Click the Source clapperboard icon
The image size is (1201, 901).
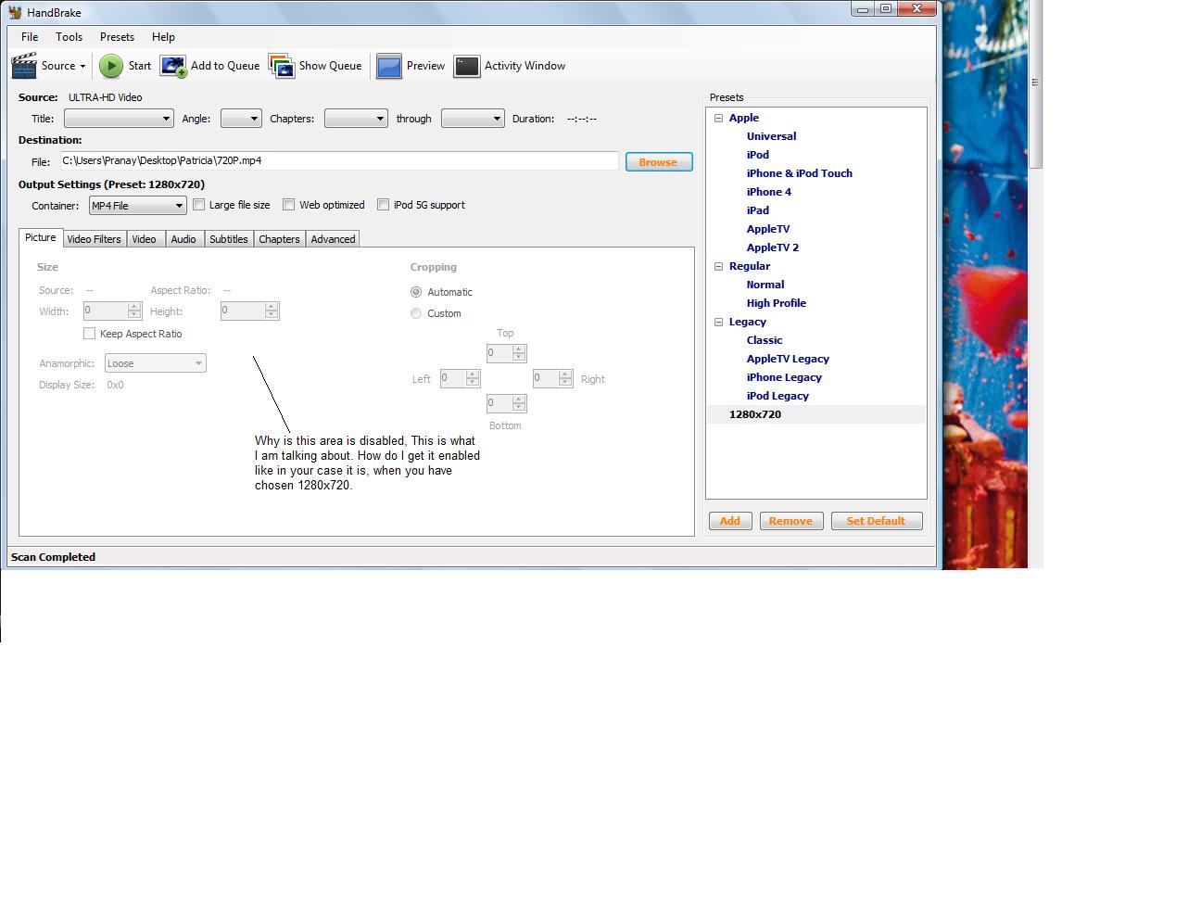(24, 66)
